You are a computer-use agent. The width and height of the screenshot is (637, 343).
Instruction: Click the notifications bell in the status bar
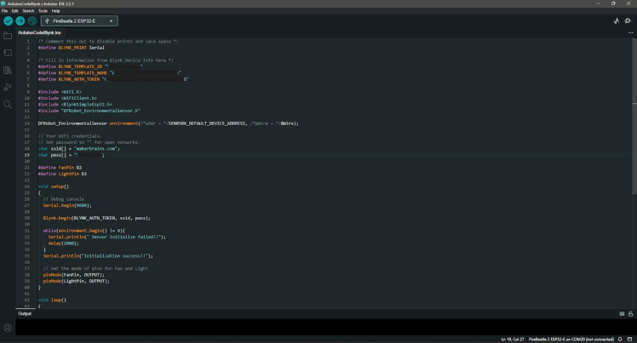point(620,339)
